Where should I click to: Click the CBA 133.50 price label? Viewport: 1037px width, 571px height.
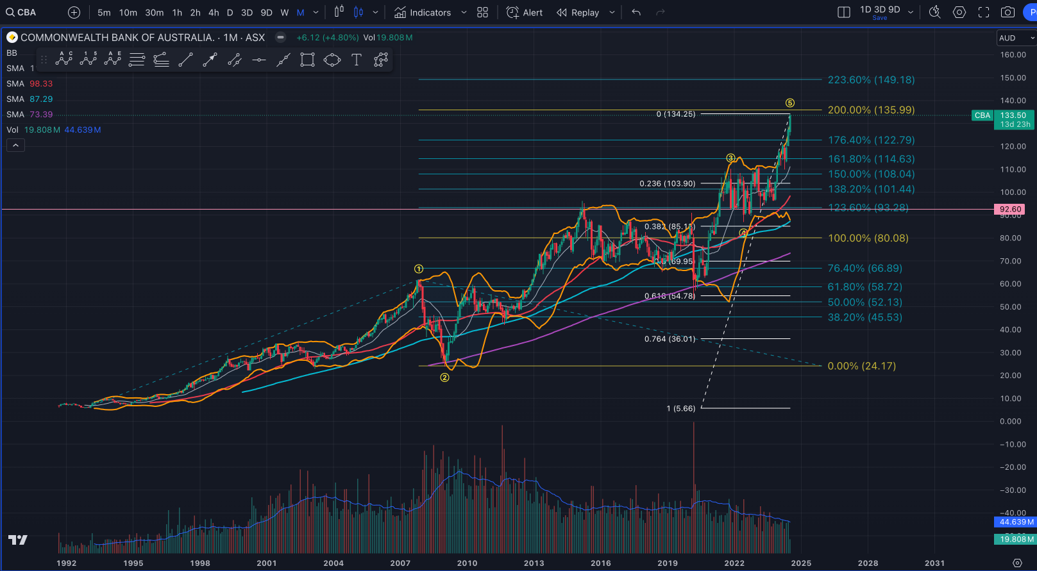click(x=1004, y=119)
